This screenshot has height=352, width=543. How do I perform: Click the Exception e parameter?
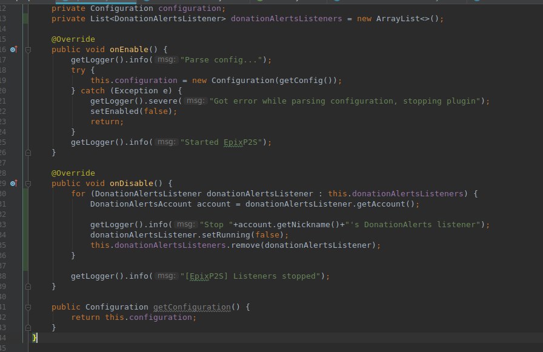(x=141, y=91)
